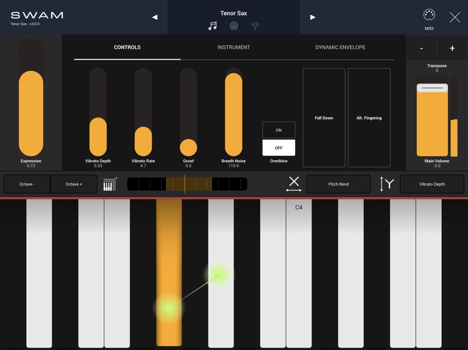468x350 pixels.
Task: Click the Expression value 0.73
Action: coord(31,166)
